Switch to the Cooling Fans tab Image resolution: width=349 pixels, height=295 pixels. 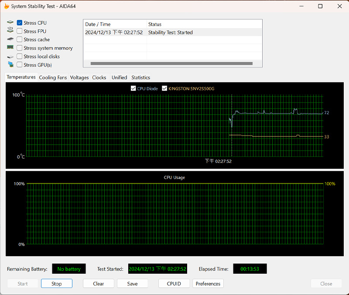click(53, 78)
